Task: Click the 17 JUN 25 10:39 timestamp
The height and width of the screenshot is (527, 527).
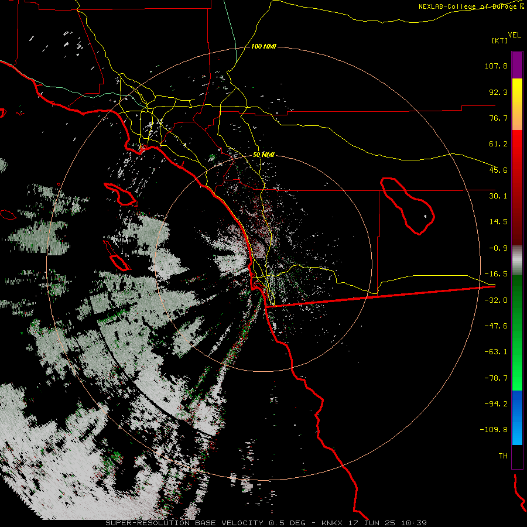Action: point(388,523)
